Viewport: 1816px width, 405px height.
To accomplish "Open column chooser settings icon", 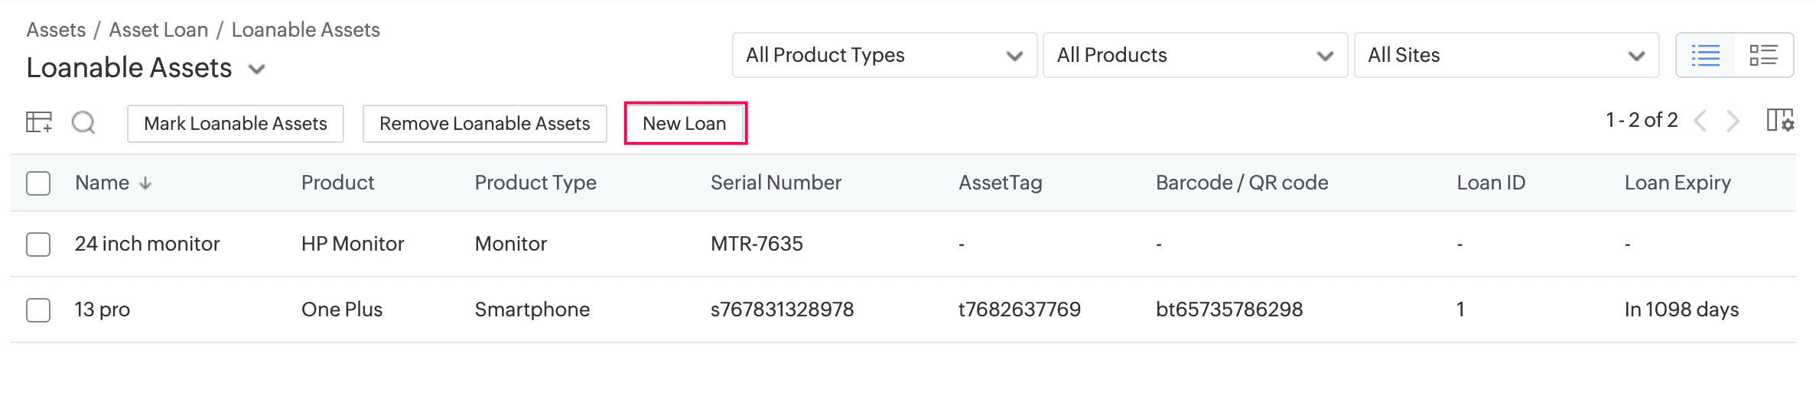I will tap(1780, 121).
